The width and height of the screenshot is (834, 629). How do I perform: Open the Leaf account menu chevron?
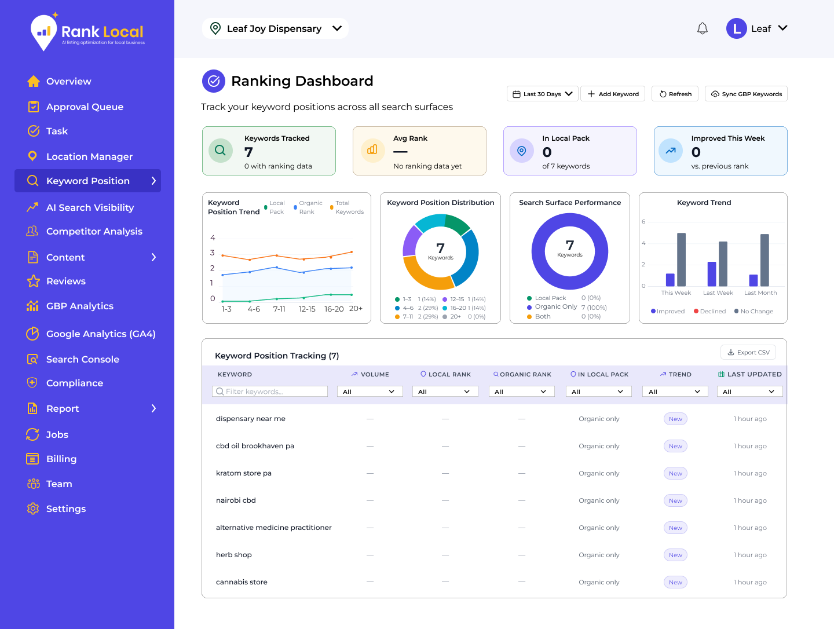[782, 28]
